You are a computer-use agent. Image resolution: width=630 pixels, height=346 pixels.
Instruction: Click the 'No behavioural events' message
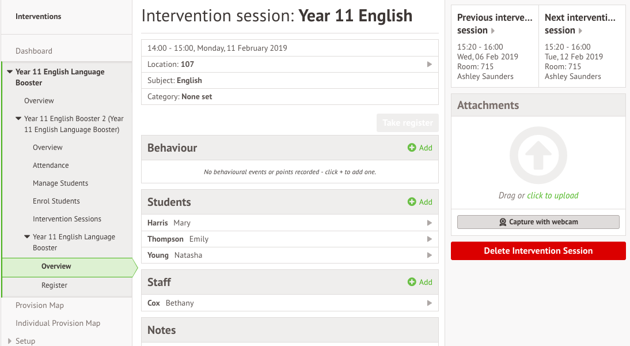coord(290,172)
